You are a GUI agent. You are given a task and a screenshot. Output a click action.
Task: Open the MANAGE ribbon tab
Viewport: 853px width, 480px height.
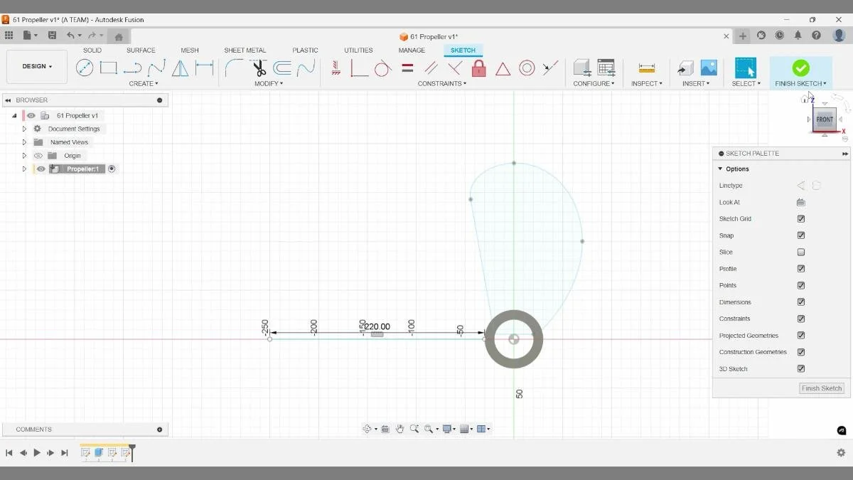[x=412, y=50]
